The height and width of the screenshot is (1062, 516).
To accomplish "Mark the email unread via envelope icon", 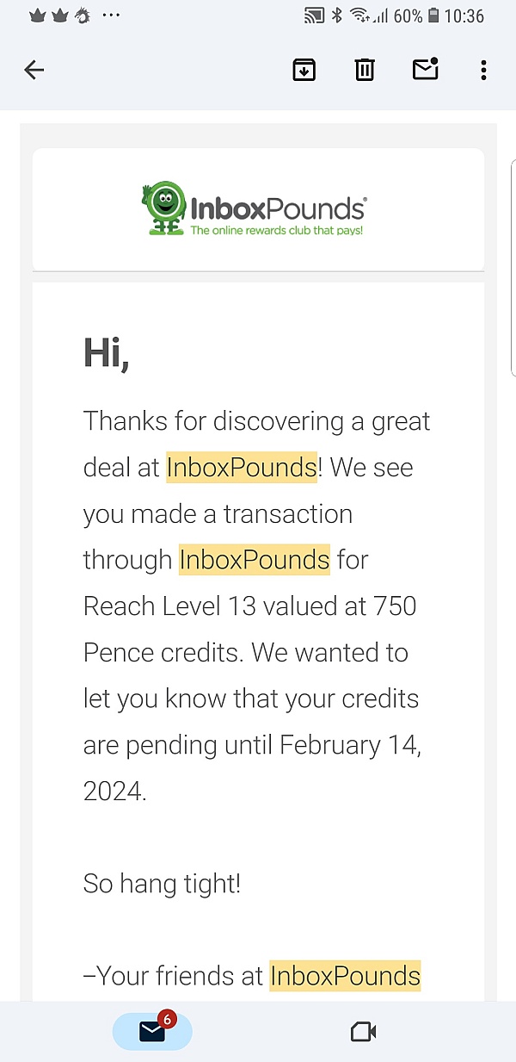I will click(425, 70).
